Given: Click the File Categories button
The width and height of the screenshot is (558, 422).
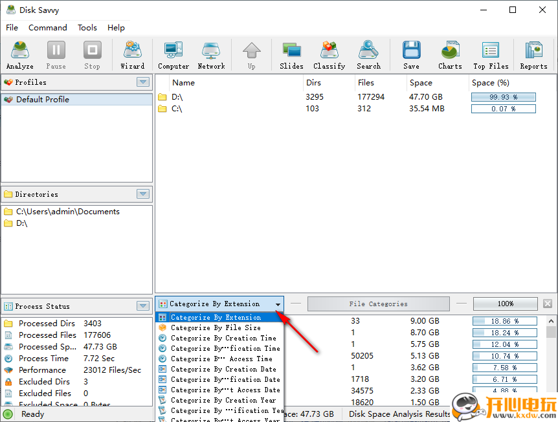Looking at the screenshot, I should 378,304.
